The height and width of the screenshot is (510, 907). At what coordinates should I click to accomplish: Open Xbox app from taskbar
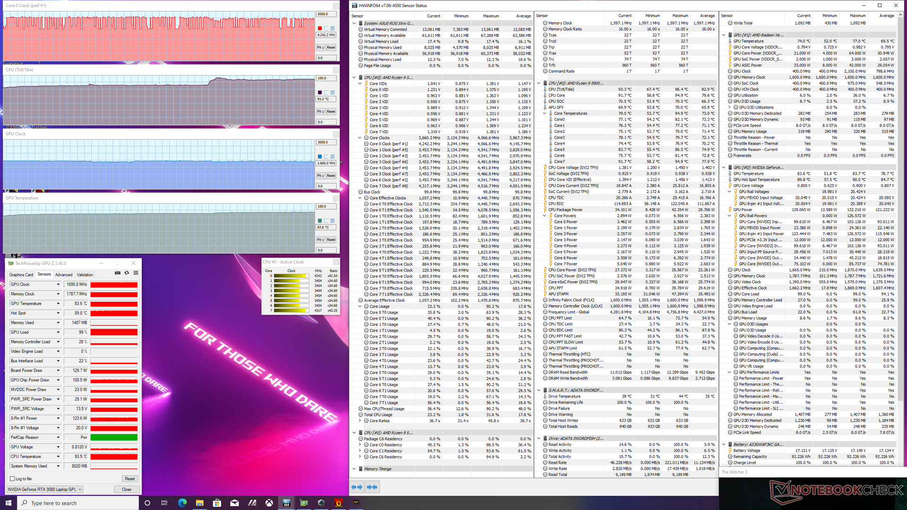tap(269, 503)
